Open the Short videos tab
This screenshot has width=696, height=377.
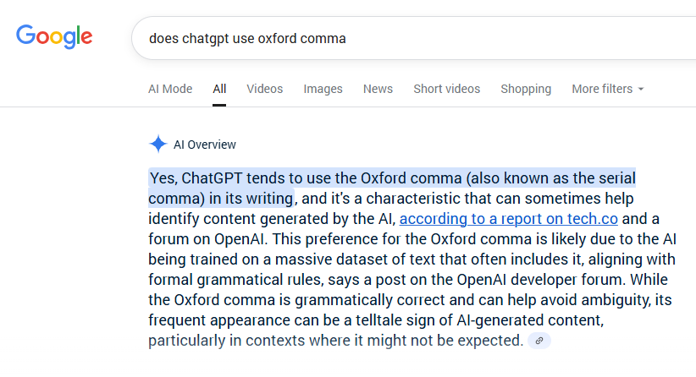(446, 89)
